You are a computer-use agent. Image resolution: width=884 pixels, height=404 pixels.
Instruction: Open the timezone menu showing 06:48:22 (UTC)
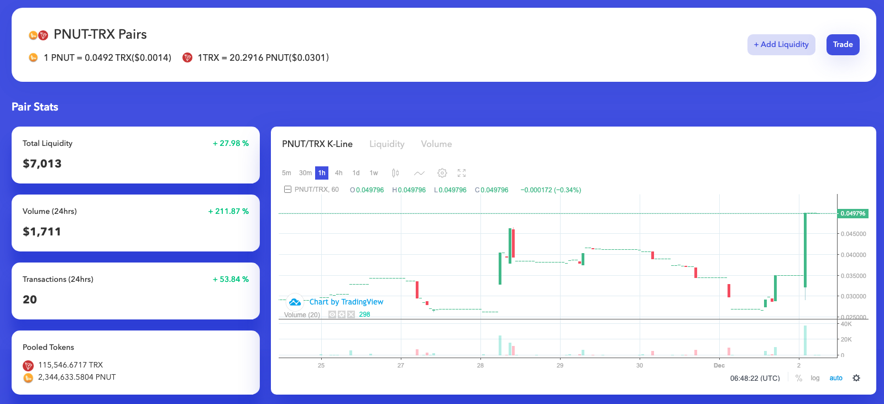point(755,378)
